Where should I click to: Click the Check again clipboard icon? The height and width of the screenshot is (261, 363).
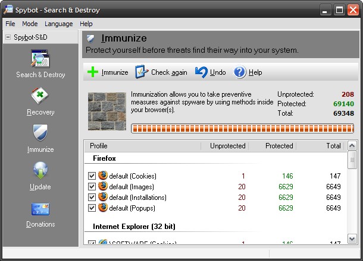[x=141, y=72]
